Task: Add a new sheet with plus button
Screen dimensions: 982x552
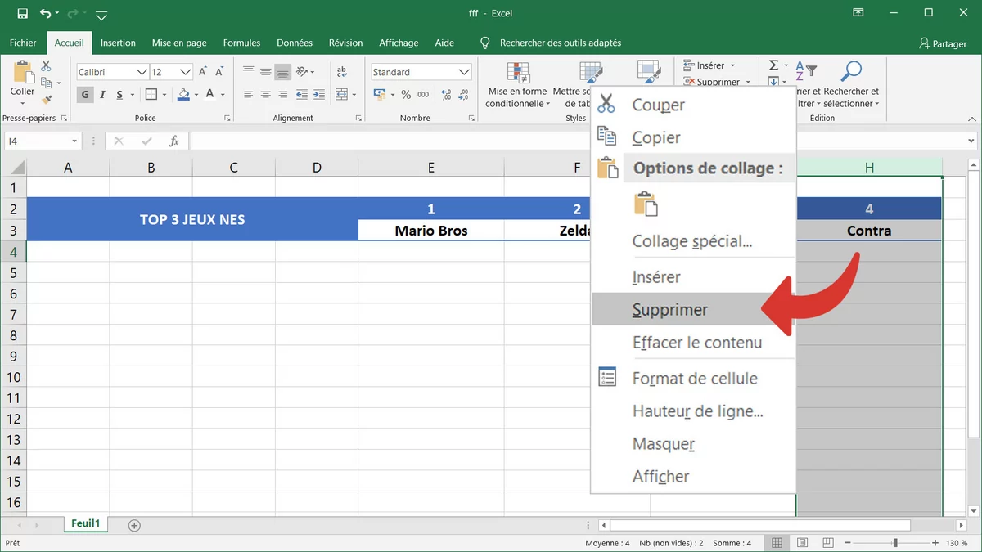Action: point(134,525)
